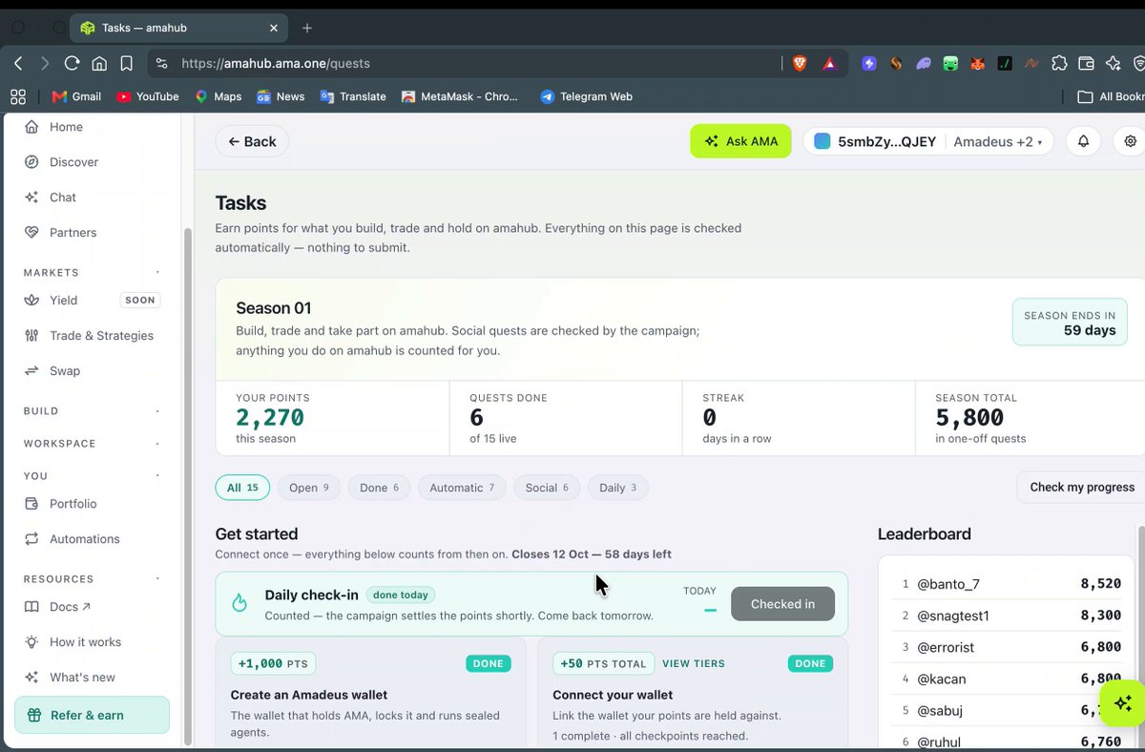1145x752 pixels.
Task: Select the Daily filter tab
Action: (x=618, y=488)
